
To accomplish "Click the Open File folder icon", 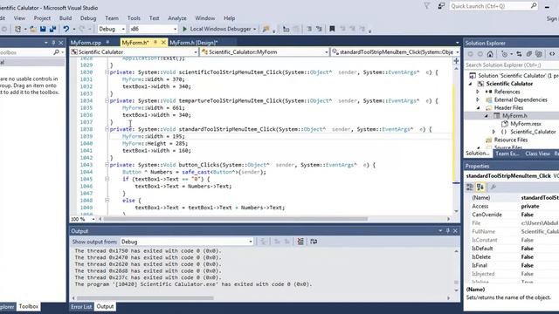I will 33,29.
